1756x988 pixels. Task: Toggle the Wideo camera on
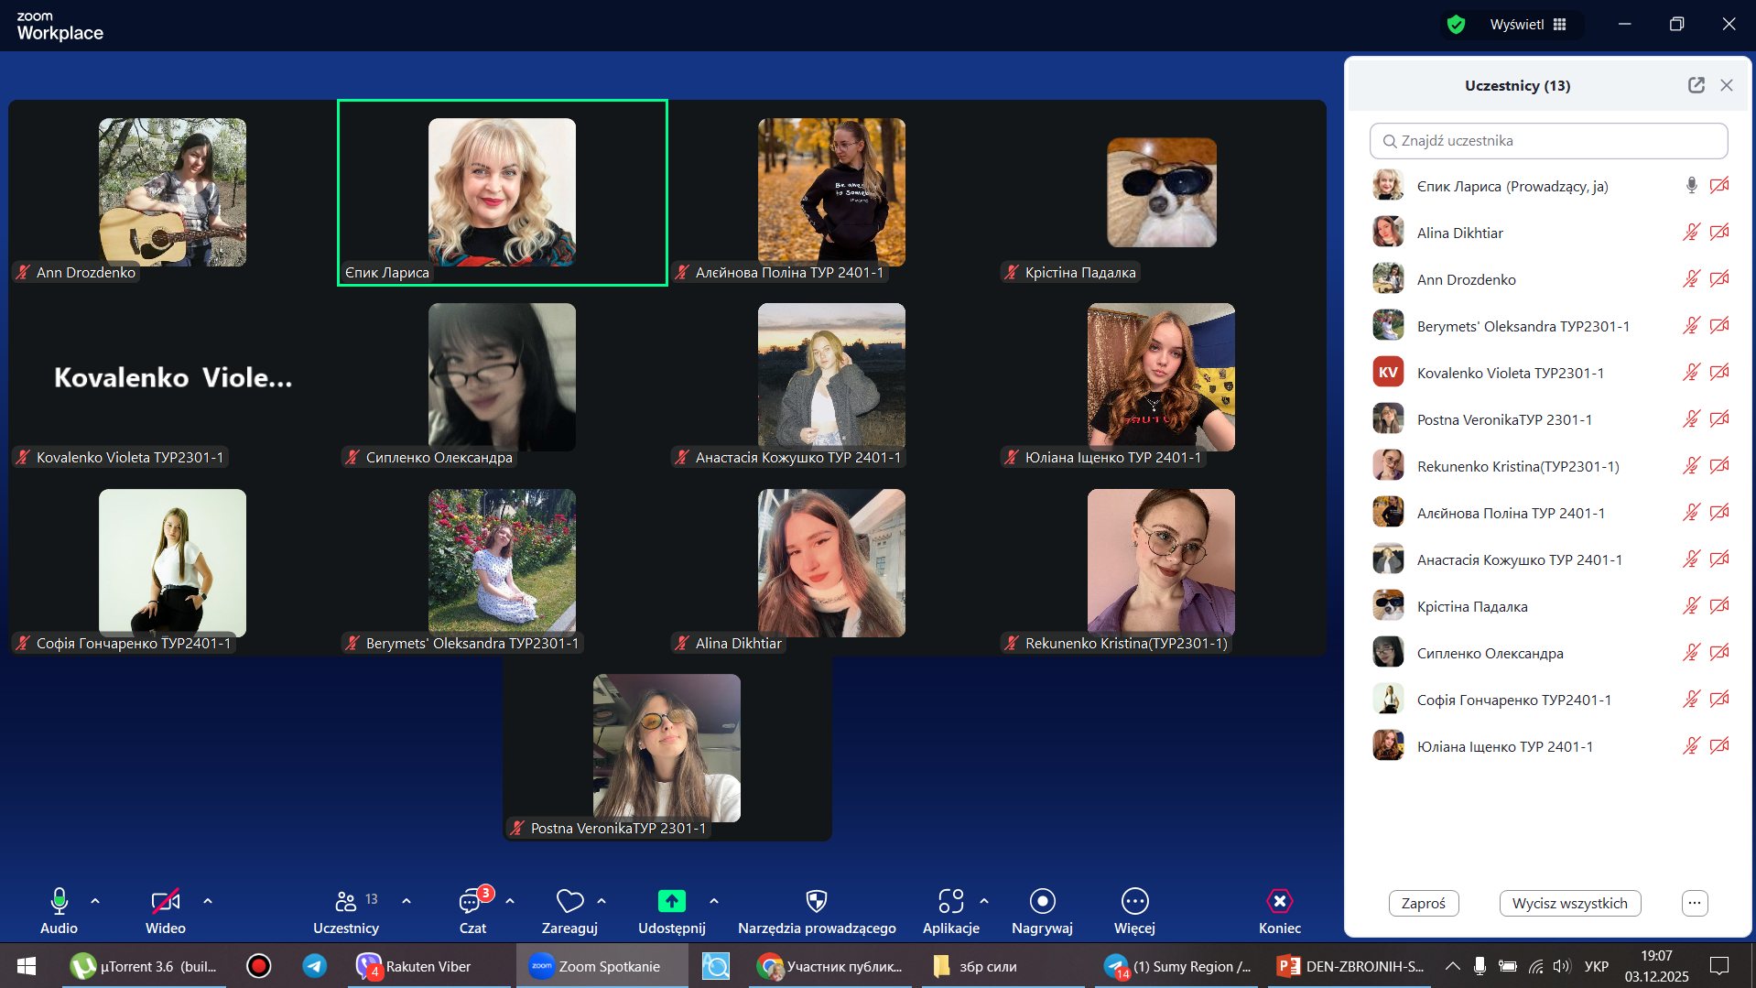tap(165, 902)
